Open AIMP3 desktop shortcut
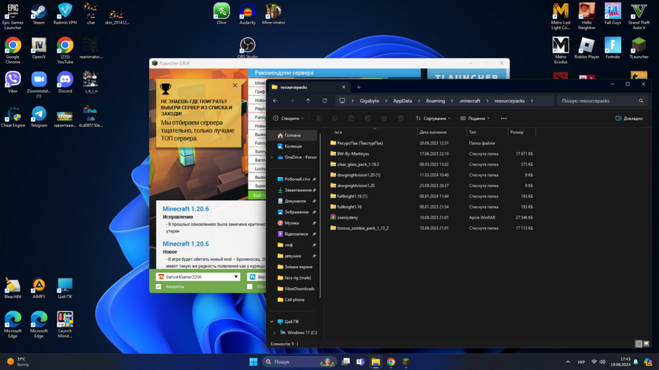 point(39,288)
